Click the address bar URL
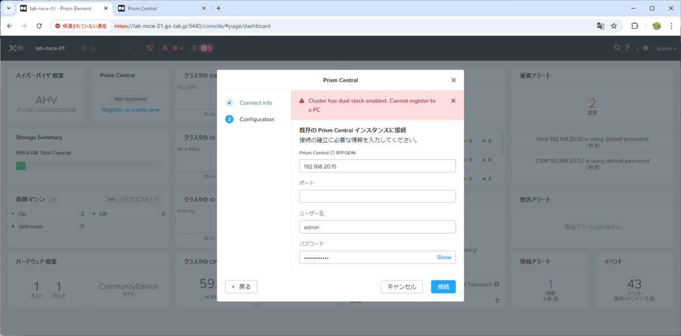681x336 pixels. click(192, 26)
